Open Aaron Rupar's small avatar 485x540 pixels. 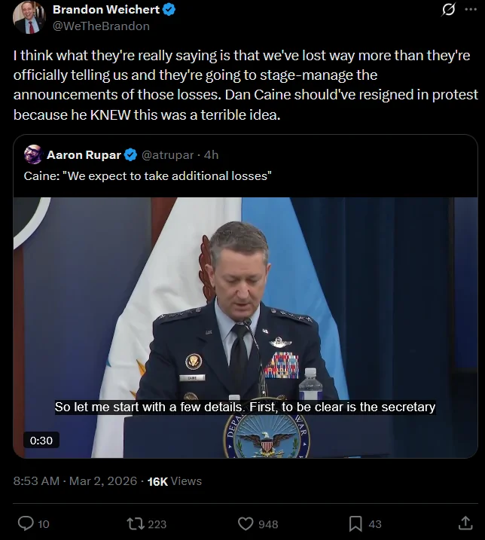tap(33, 154)
